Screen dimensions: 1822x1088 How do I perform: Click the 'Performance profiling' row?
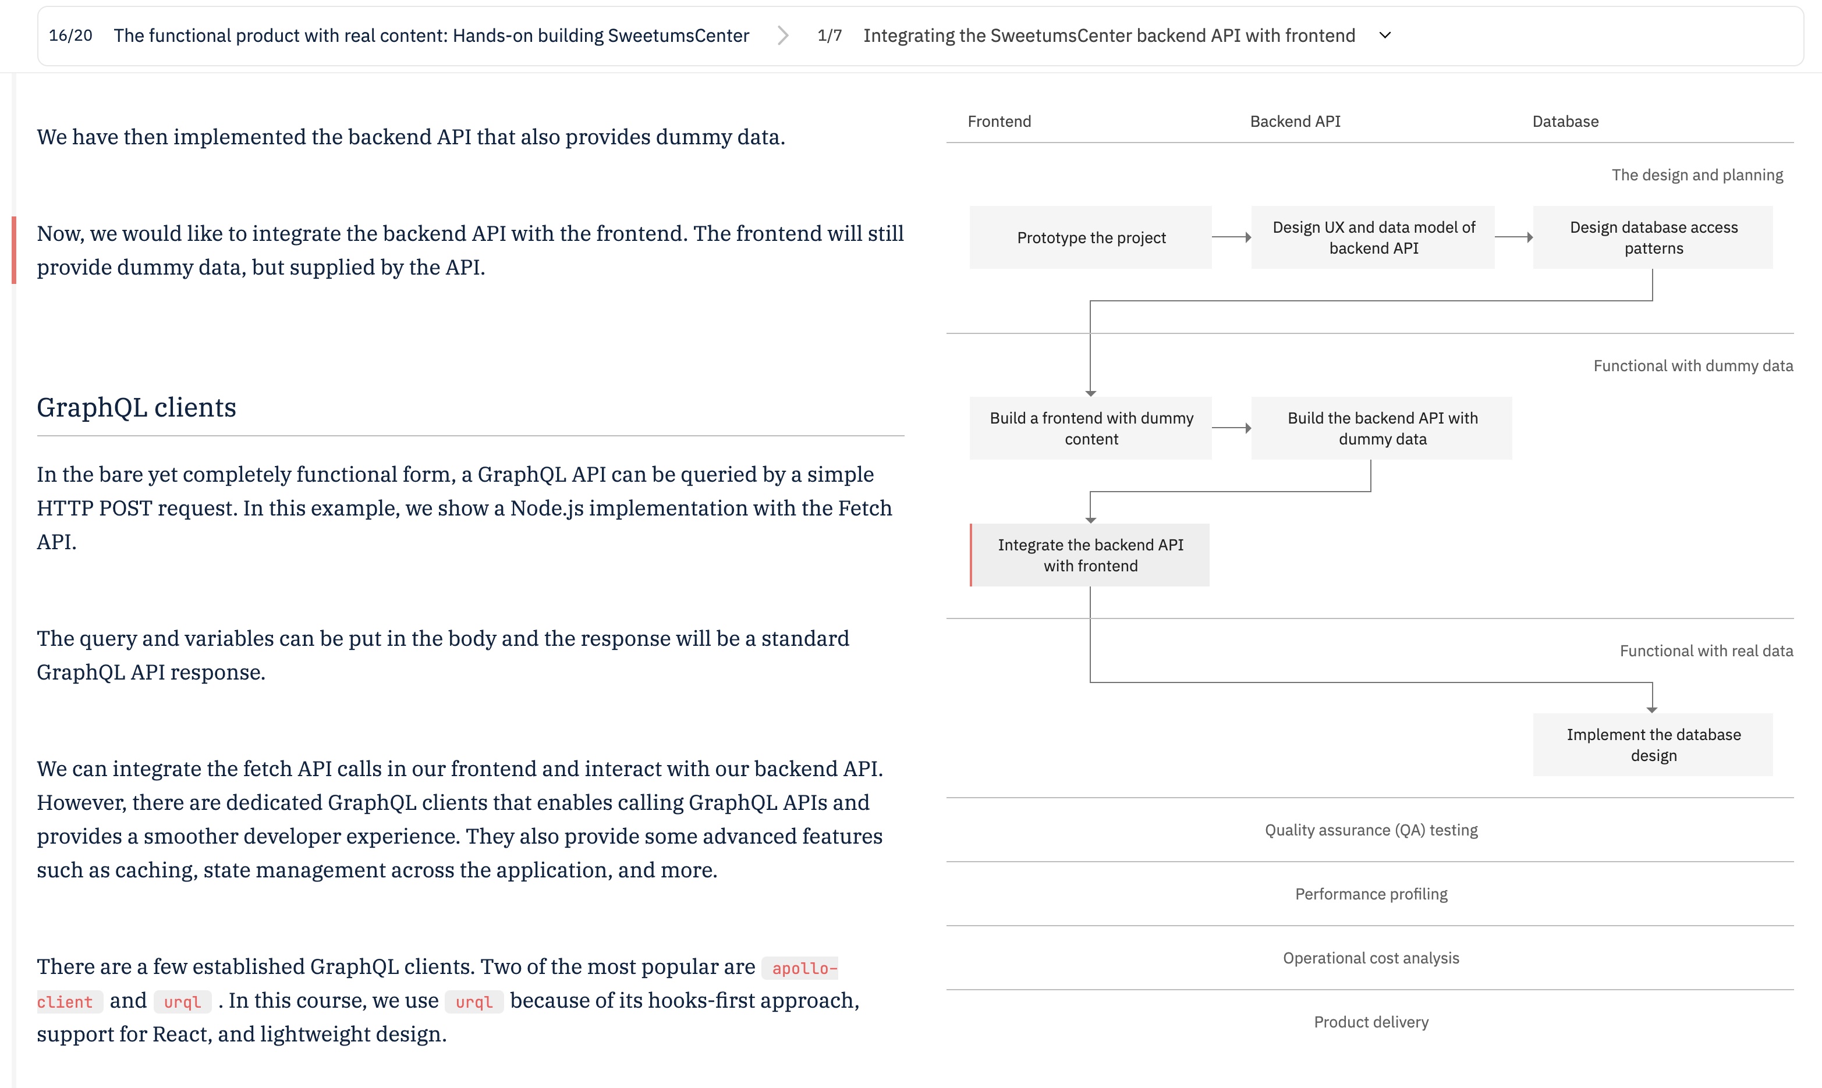(1370, 894)
